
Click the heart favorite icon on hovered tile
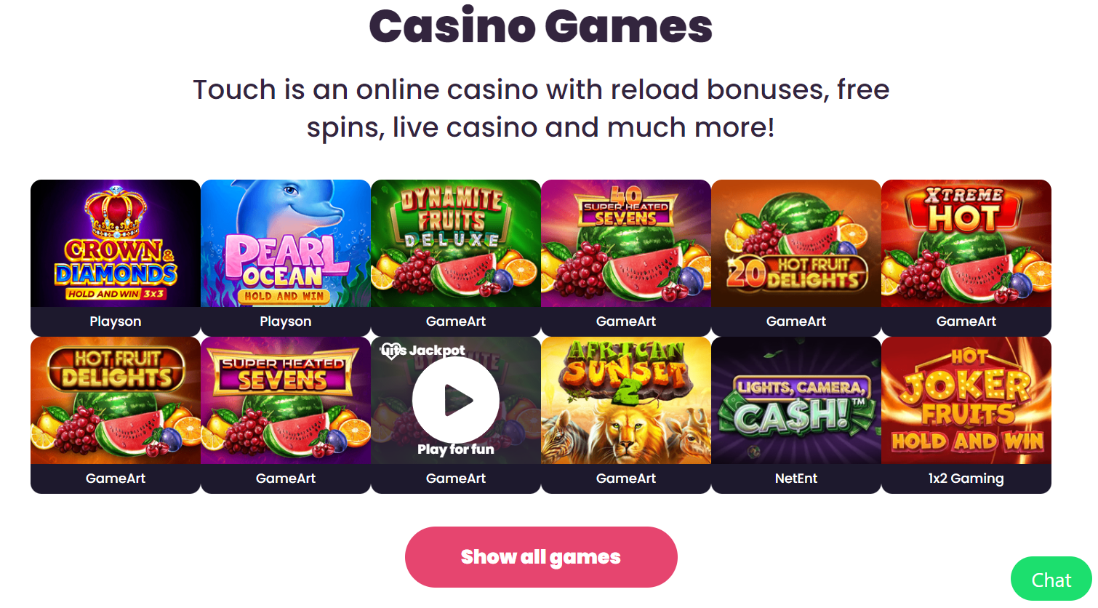coord(391,351)
